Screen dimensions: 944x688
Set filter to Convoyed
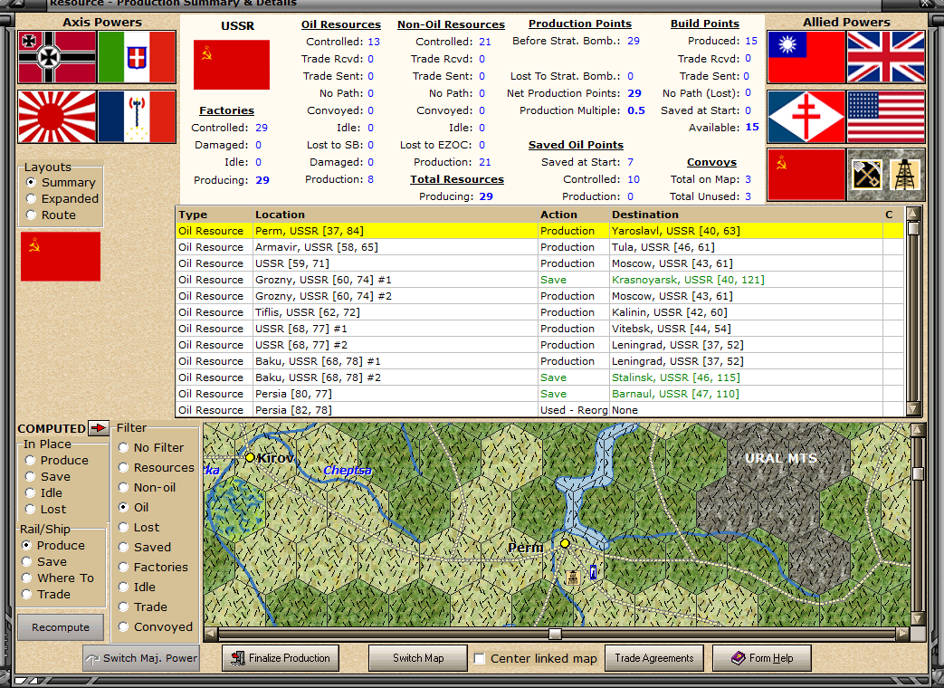click(156, 626)
